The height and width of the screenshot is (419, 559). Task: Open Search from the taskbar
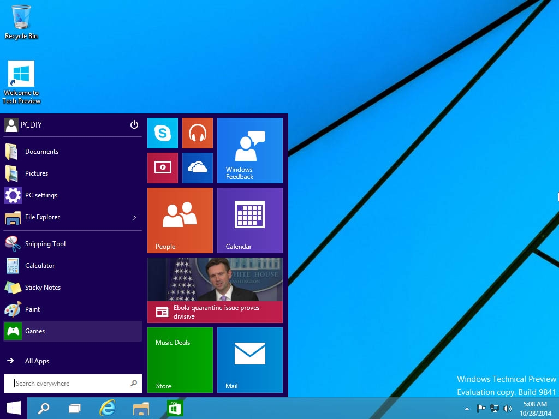coord(44,408)
